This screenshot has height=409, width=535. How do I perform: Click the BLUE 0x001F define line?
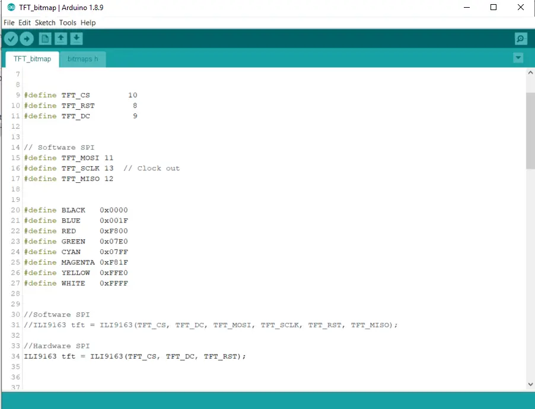(76, 221)
